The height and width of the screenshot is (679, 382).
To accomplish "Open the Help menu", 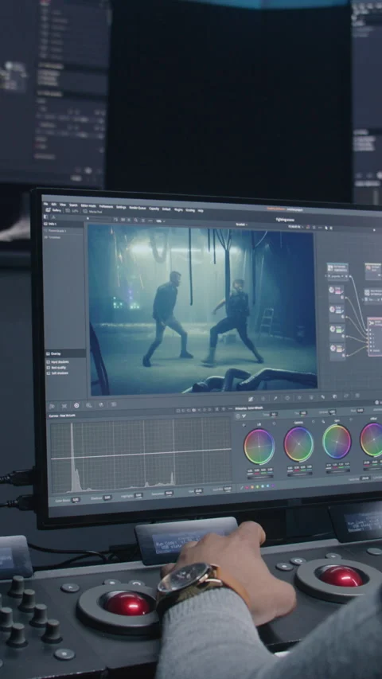I will [201, 210].
